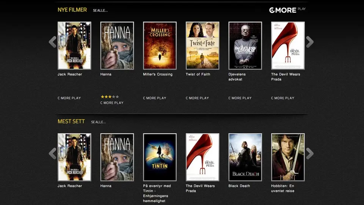Open 'Se alle...' next to Nye Filmer
Viewport: 364px width, 205px height.
point(100,11)
